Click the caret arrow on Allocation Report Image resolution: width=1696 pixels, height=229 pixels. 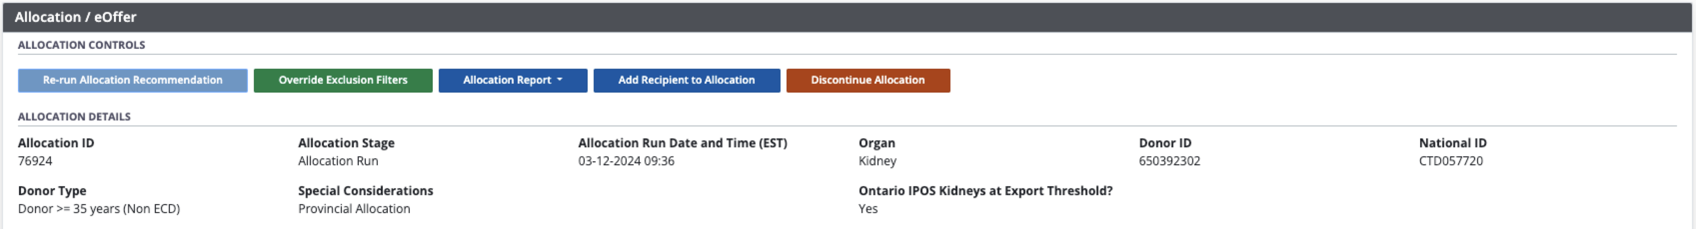560,79
